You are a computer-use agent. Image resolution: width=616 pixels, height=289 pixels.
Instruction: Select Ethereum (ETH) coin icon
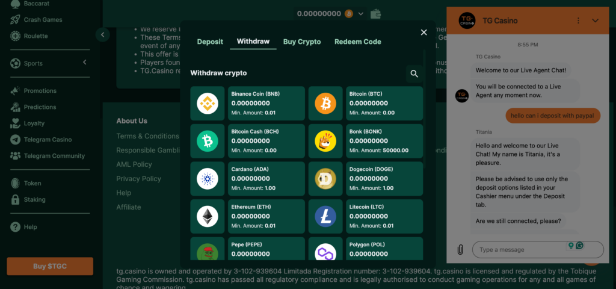208,217
